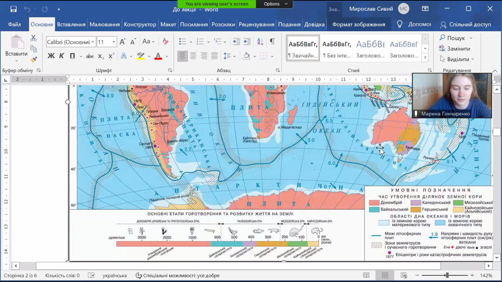Toggle Italic К formatting
Screen dimensions: 502x282
pyautogui.click(x=62, y=56)
